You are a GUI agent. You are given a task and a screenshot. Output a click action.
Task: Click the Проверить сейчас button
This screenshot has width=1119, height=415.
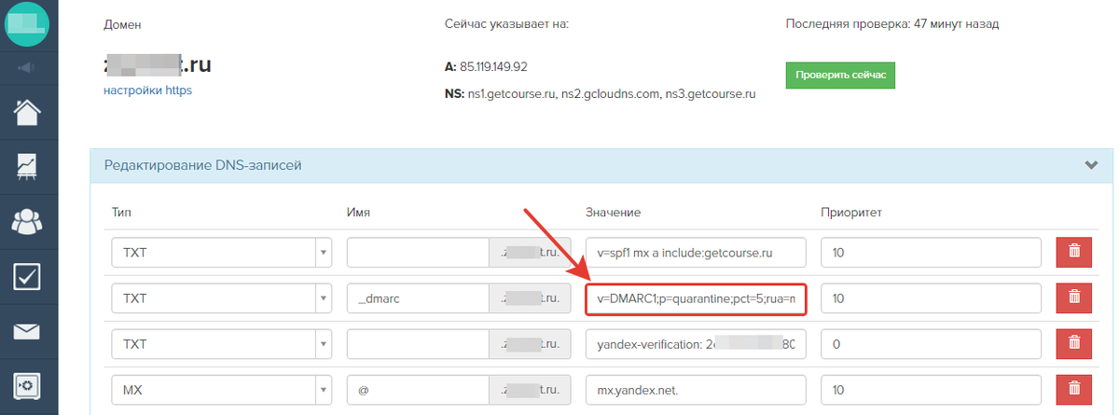(840, 75)
